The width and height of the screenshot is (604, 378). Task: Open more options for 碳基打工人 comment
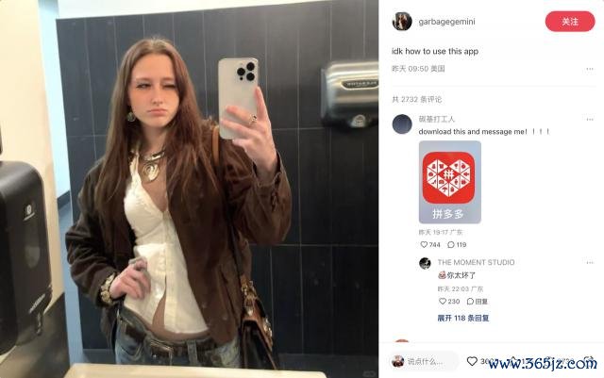pos(589,120)
